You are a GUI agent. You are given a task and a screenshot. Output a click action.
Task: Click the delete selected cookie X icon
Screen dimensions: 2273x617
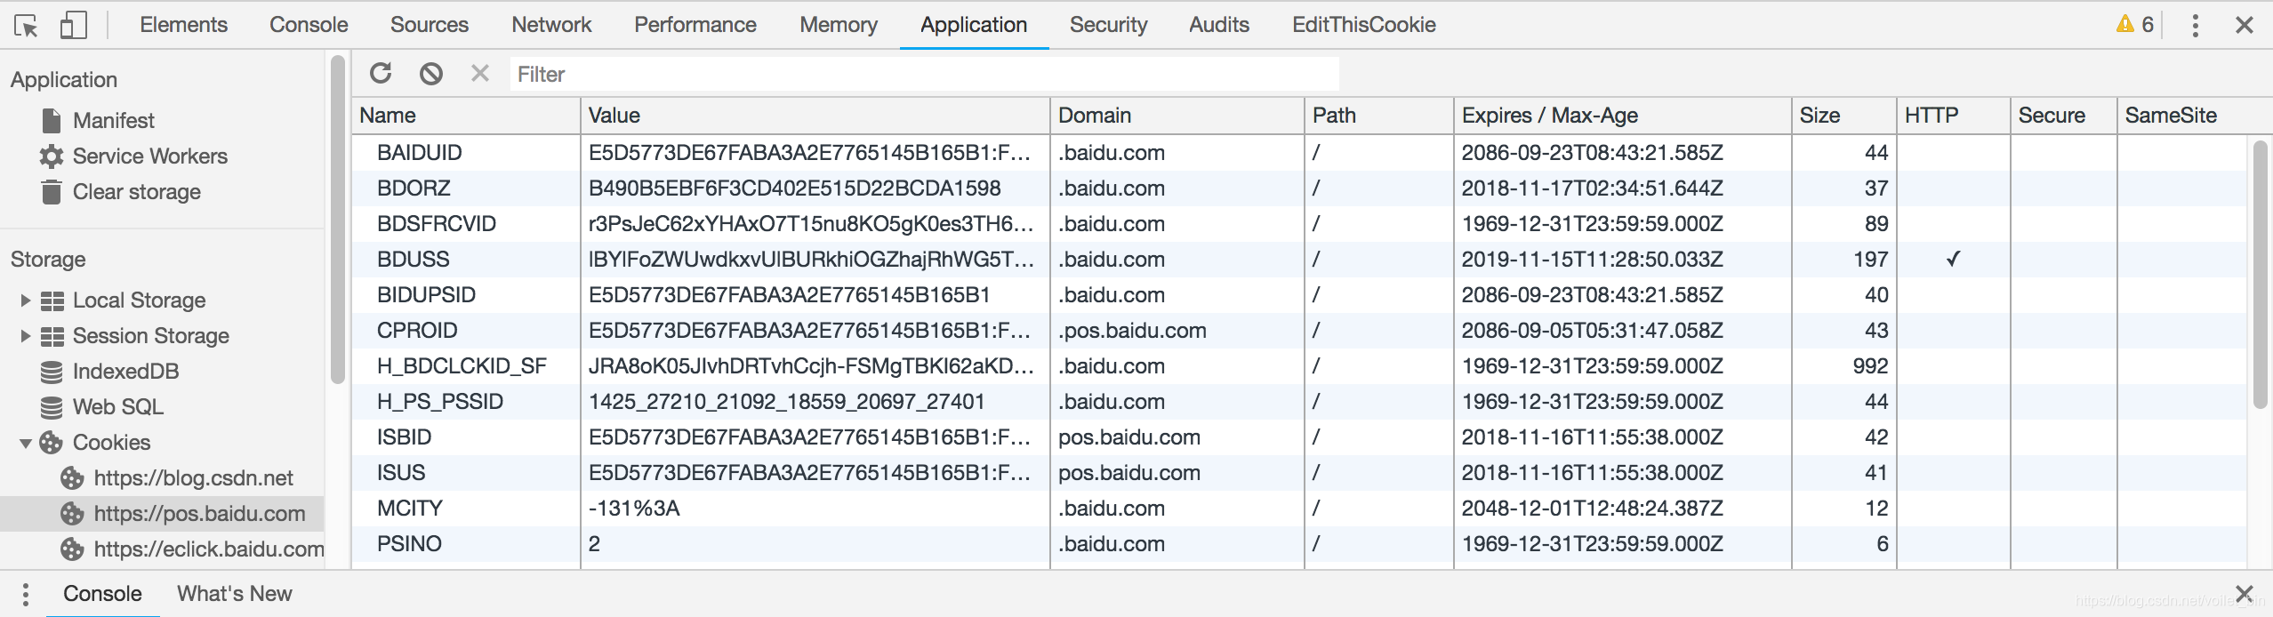(x=480, y=74)
